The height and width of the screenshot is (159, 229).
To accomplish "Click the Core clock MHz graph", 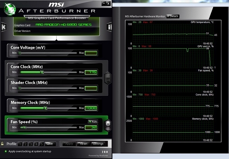I will tap(173, 106).
